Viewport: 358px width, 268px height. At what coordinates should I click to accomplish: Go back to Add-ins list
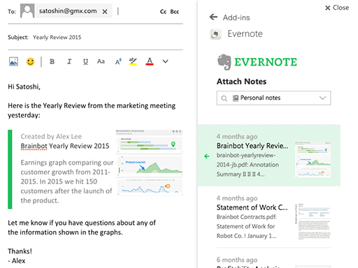(x=213, y=17)
